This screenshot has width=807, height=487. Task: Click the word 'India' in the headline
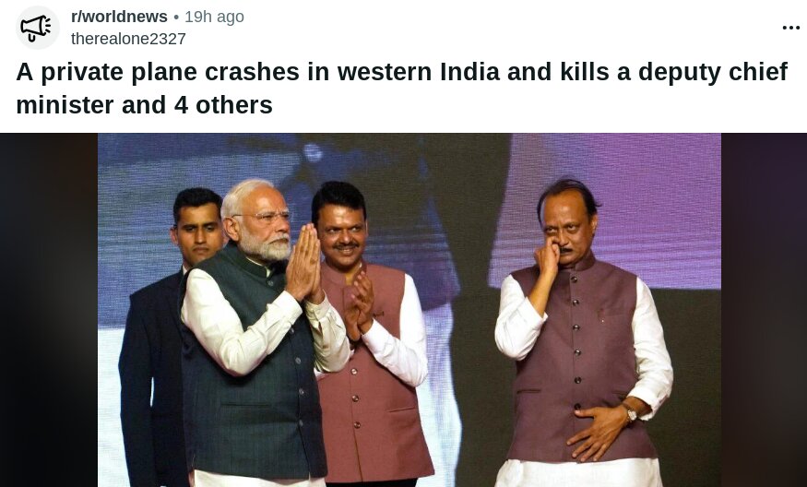pos(469,72)
